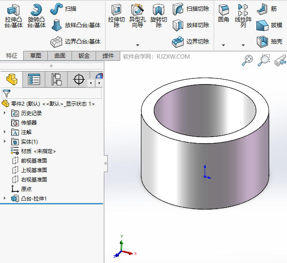Screen dimensions: 287x263
Task: Switch to the 草图 sketch tab
Action: (x=36, y=56)
